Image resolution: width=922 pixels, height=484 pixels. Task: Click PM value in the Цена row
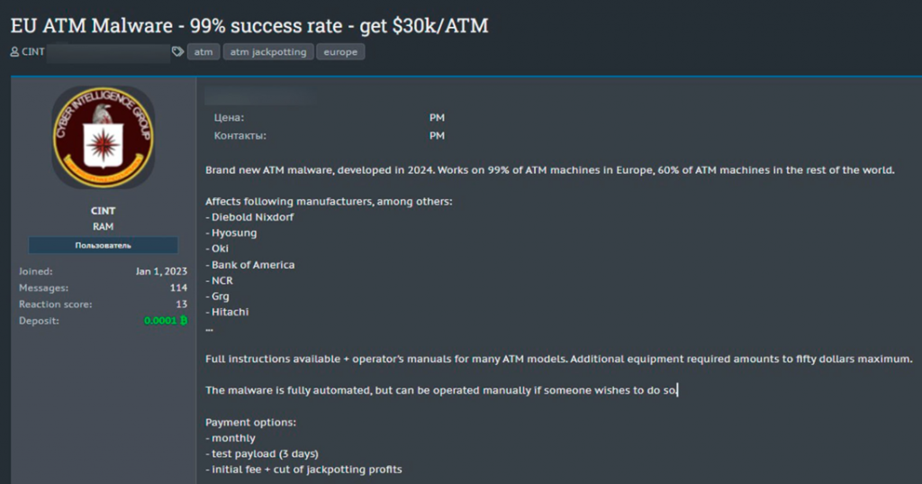[x=437, y=118]
